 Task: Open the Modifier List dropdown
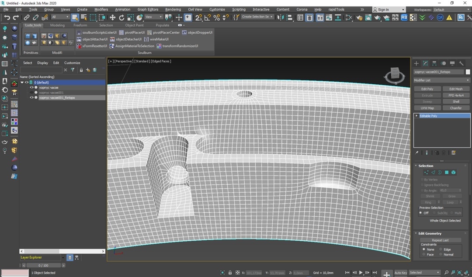[441, 80]
